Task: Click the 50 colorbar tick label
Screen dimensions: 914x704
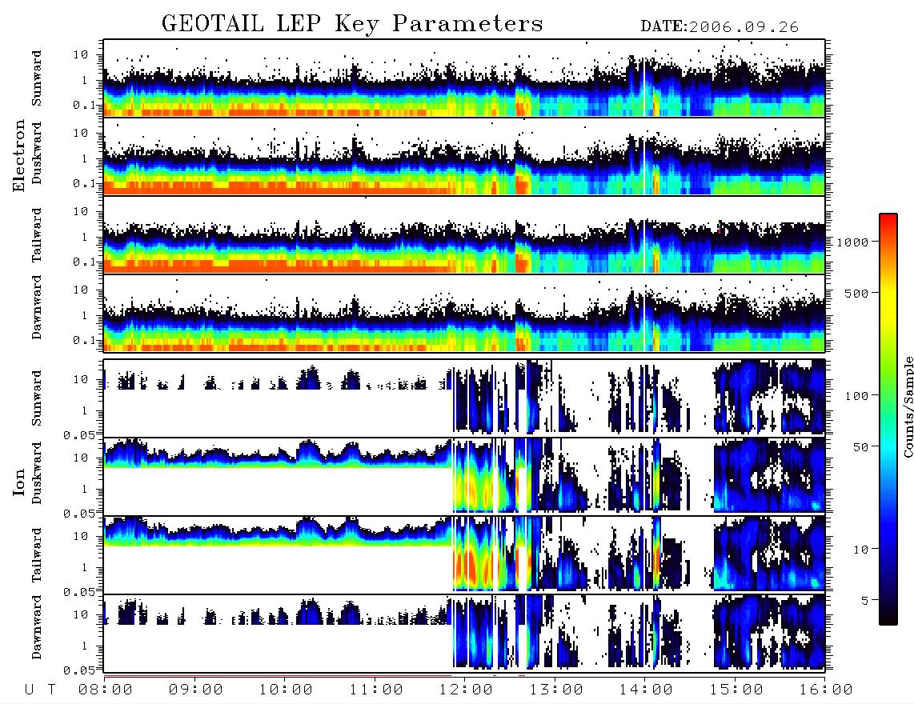Action: (x=860, y=447)
